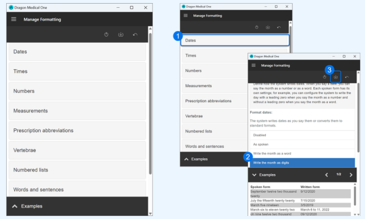This screenshot has width=365, height=219.
Task: Open Vertebrae category in middle background window
Action: [x=214, y=116]
